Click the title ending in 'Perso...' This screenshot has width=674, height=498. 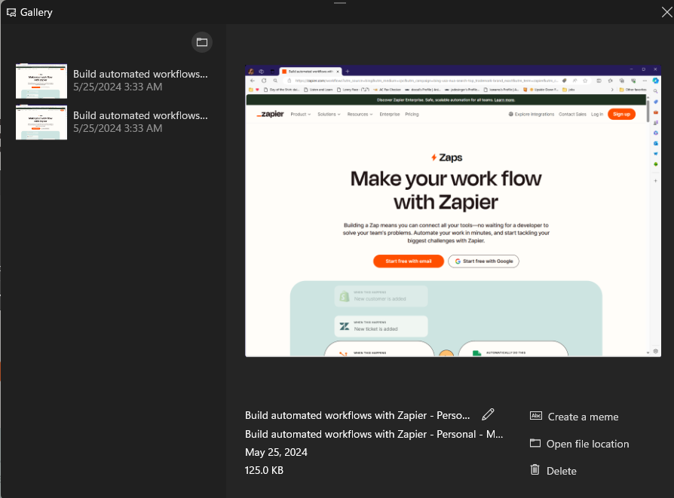357,415
